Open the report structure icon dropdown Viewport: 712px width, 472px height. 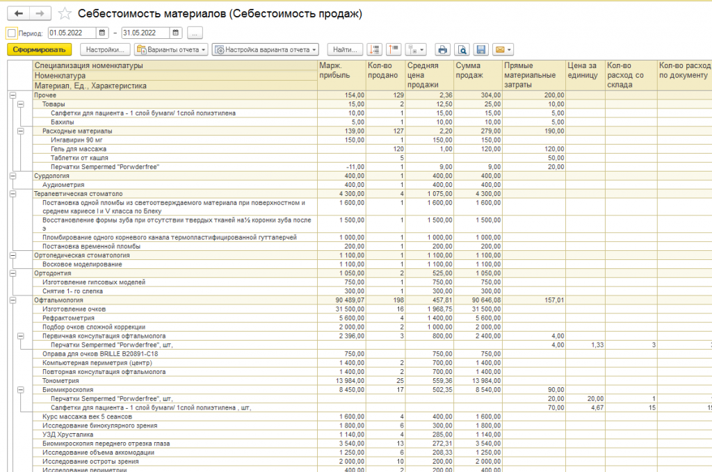tap(416, 49)
